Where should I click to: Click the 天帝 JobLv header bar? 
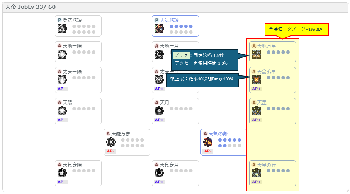(175, 7)
